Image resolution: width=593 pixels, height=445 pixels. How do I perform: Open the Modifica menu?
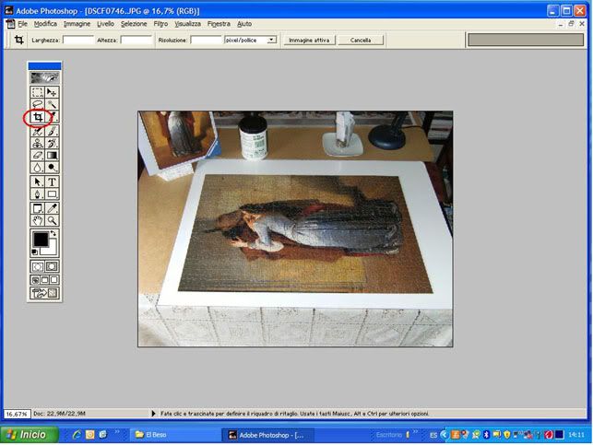point(45,24)
